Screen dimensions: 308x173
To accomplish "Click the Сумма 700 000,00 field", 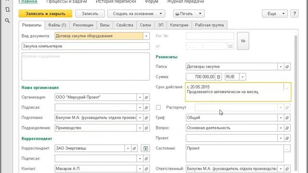I will tap(201, 77).
